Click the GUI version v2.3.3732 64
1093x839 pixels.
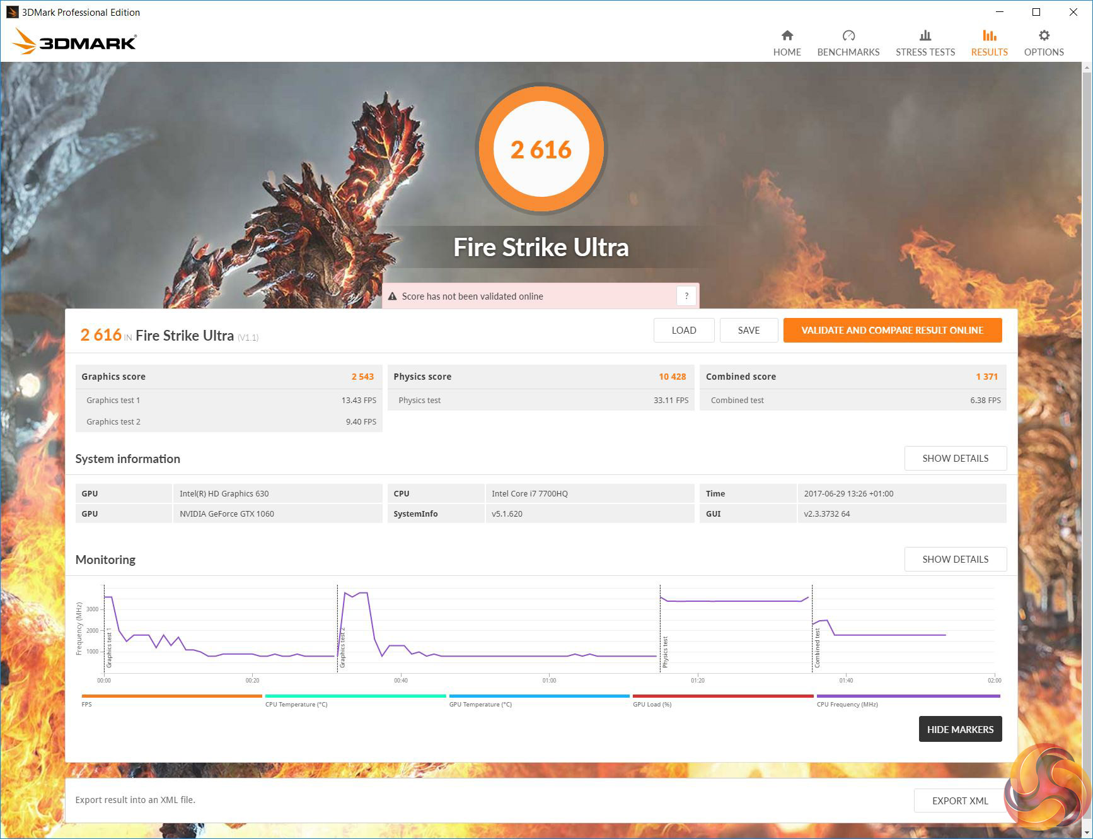(x=827, y=514)
